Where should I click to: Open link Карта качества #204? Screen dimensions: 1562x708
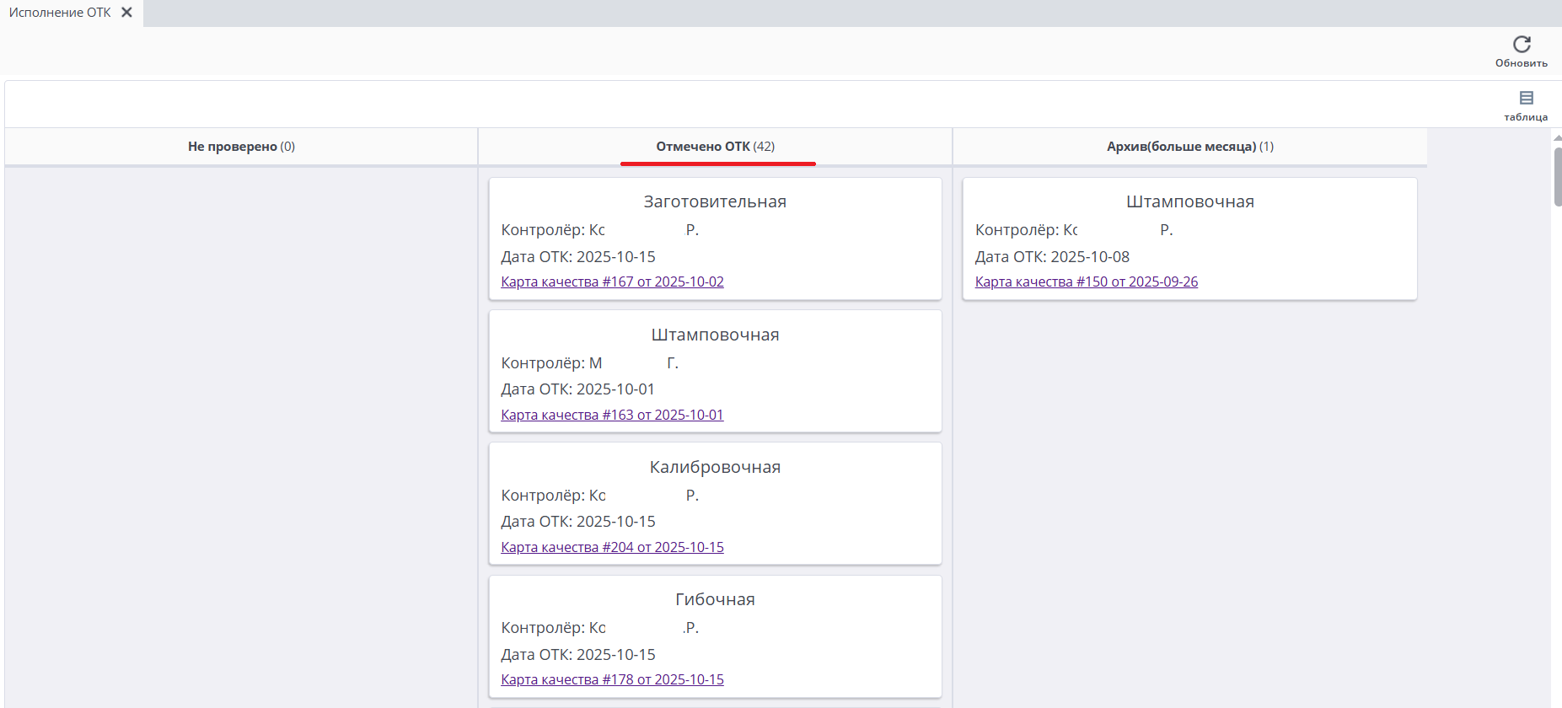pos(612,548)
